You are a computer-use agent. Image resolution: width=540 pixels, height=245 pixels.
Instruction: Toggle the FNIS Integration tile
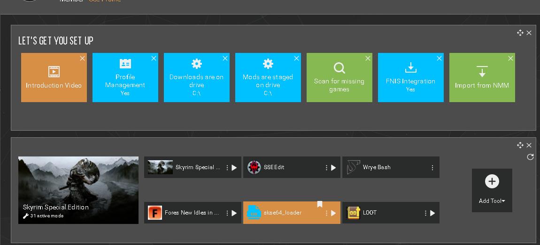[x=410, y=77]
